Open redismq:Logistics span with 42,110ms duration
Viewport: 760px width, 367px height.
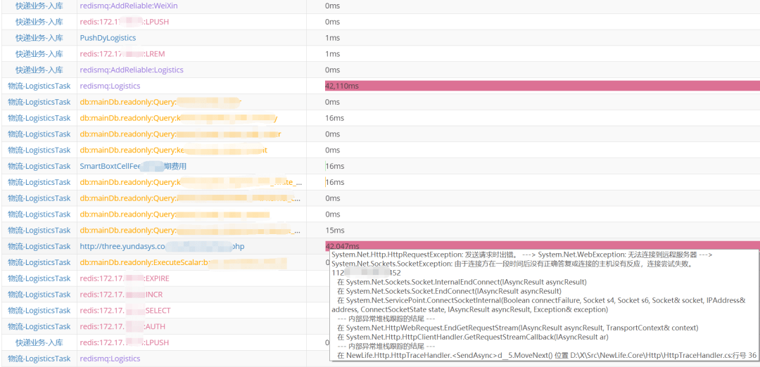click(110, 86)
